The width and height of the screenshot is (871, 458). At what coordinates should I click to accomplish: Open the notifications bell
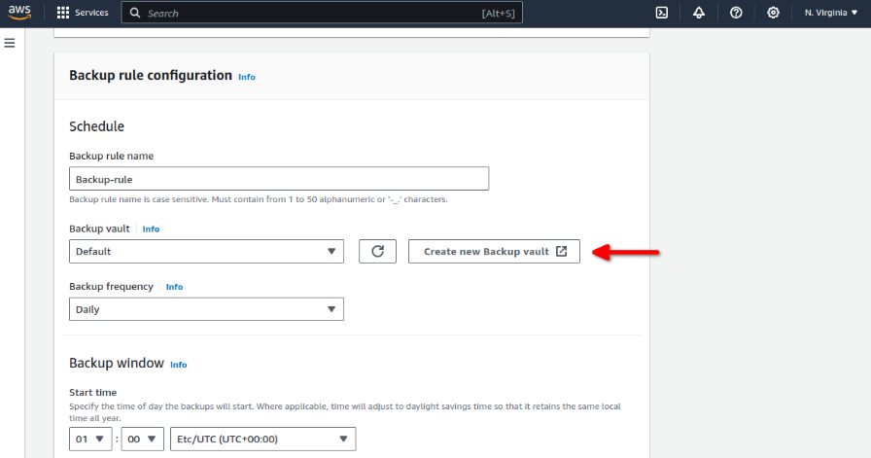coord(699,13)
